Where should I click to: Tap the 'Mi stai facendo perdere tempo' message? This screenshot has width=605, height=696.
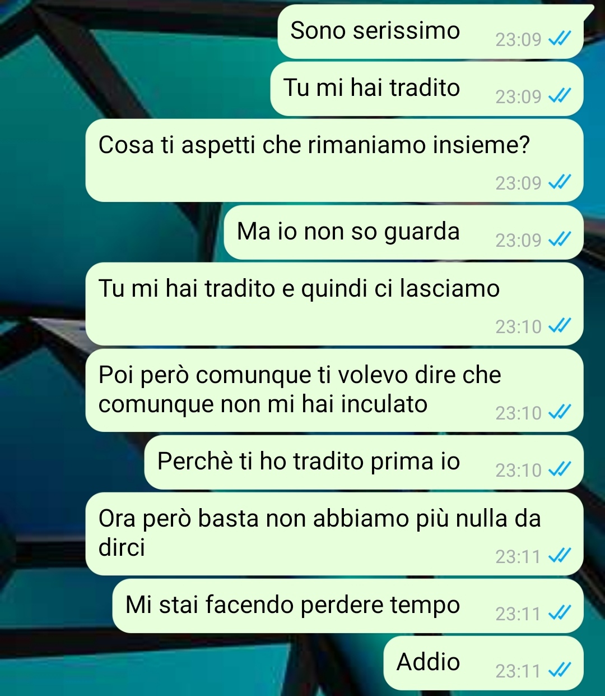point(348,606)
